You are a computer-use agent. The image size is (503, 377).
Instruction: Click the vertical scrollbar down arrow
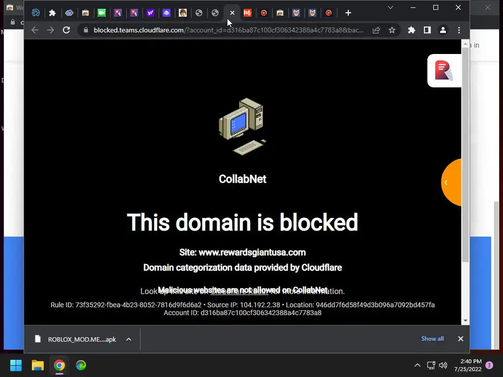tap(466, 321)
